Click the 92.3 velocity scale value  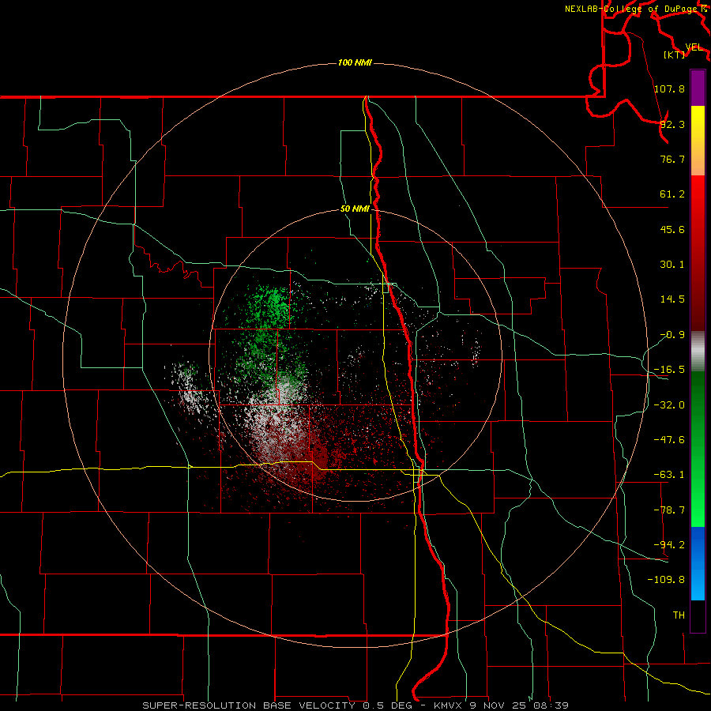(672, 124)
